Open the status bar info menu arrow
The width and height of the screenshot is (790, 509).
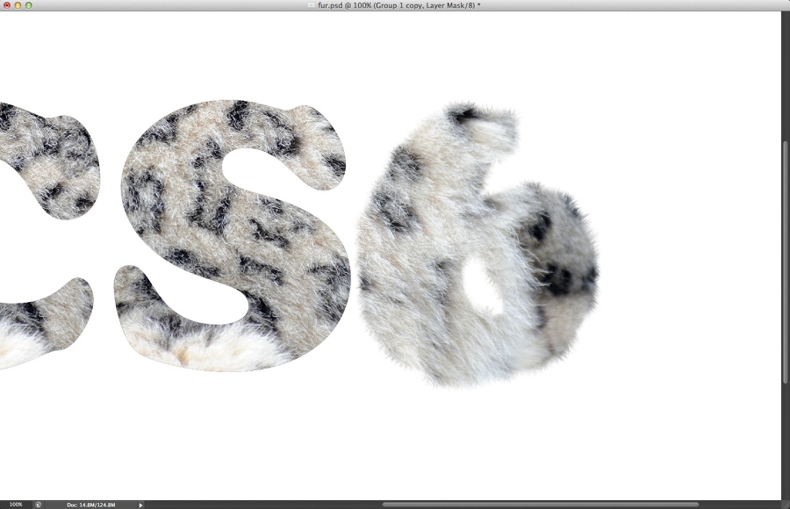(140, 505)
